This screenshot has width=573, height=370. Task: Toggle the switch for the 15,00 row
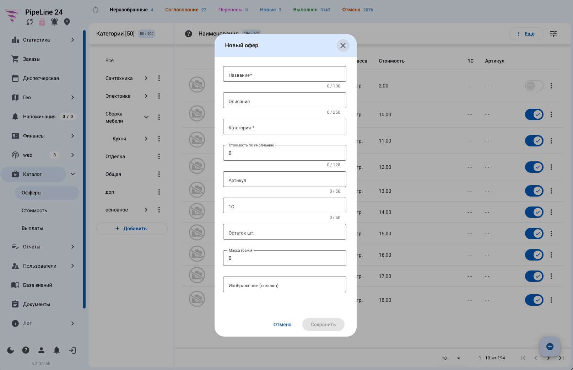[x=534, y=234]
